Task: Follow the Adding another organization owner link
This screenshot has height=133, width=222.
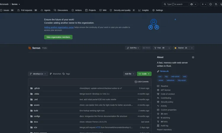Action: click(x=59, y=27)
